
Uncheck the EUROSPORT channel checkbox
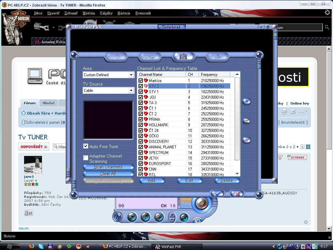tap(140, 163)
